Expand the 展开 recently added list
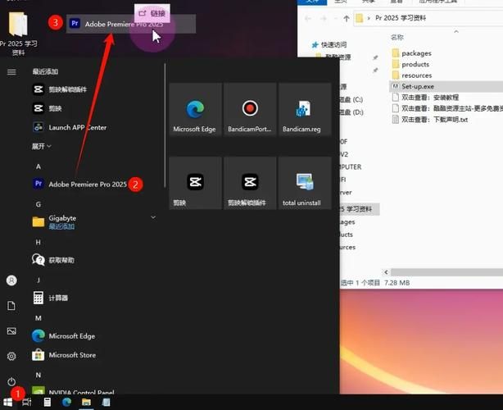503x410 pixels. tap(42, 147)
